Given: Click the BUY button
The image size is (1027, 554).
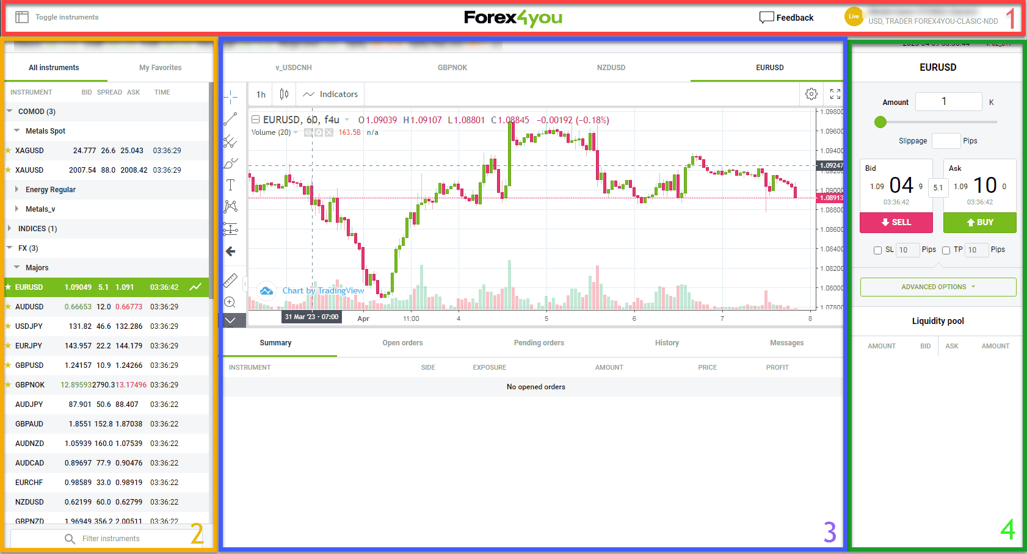Looking at the screenshot, I should click(x=980, y=223).
